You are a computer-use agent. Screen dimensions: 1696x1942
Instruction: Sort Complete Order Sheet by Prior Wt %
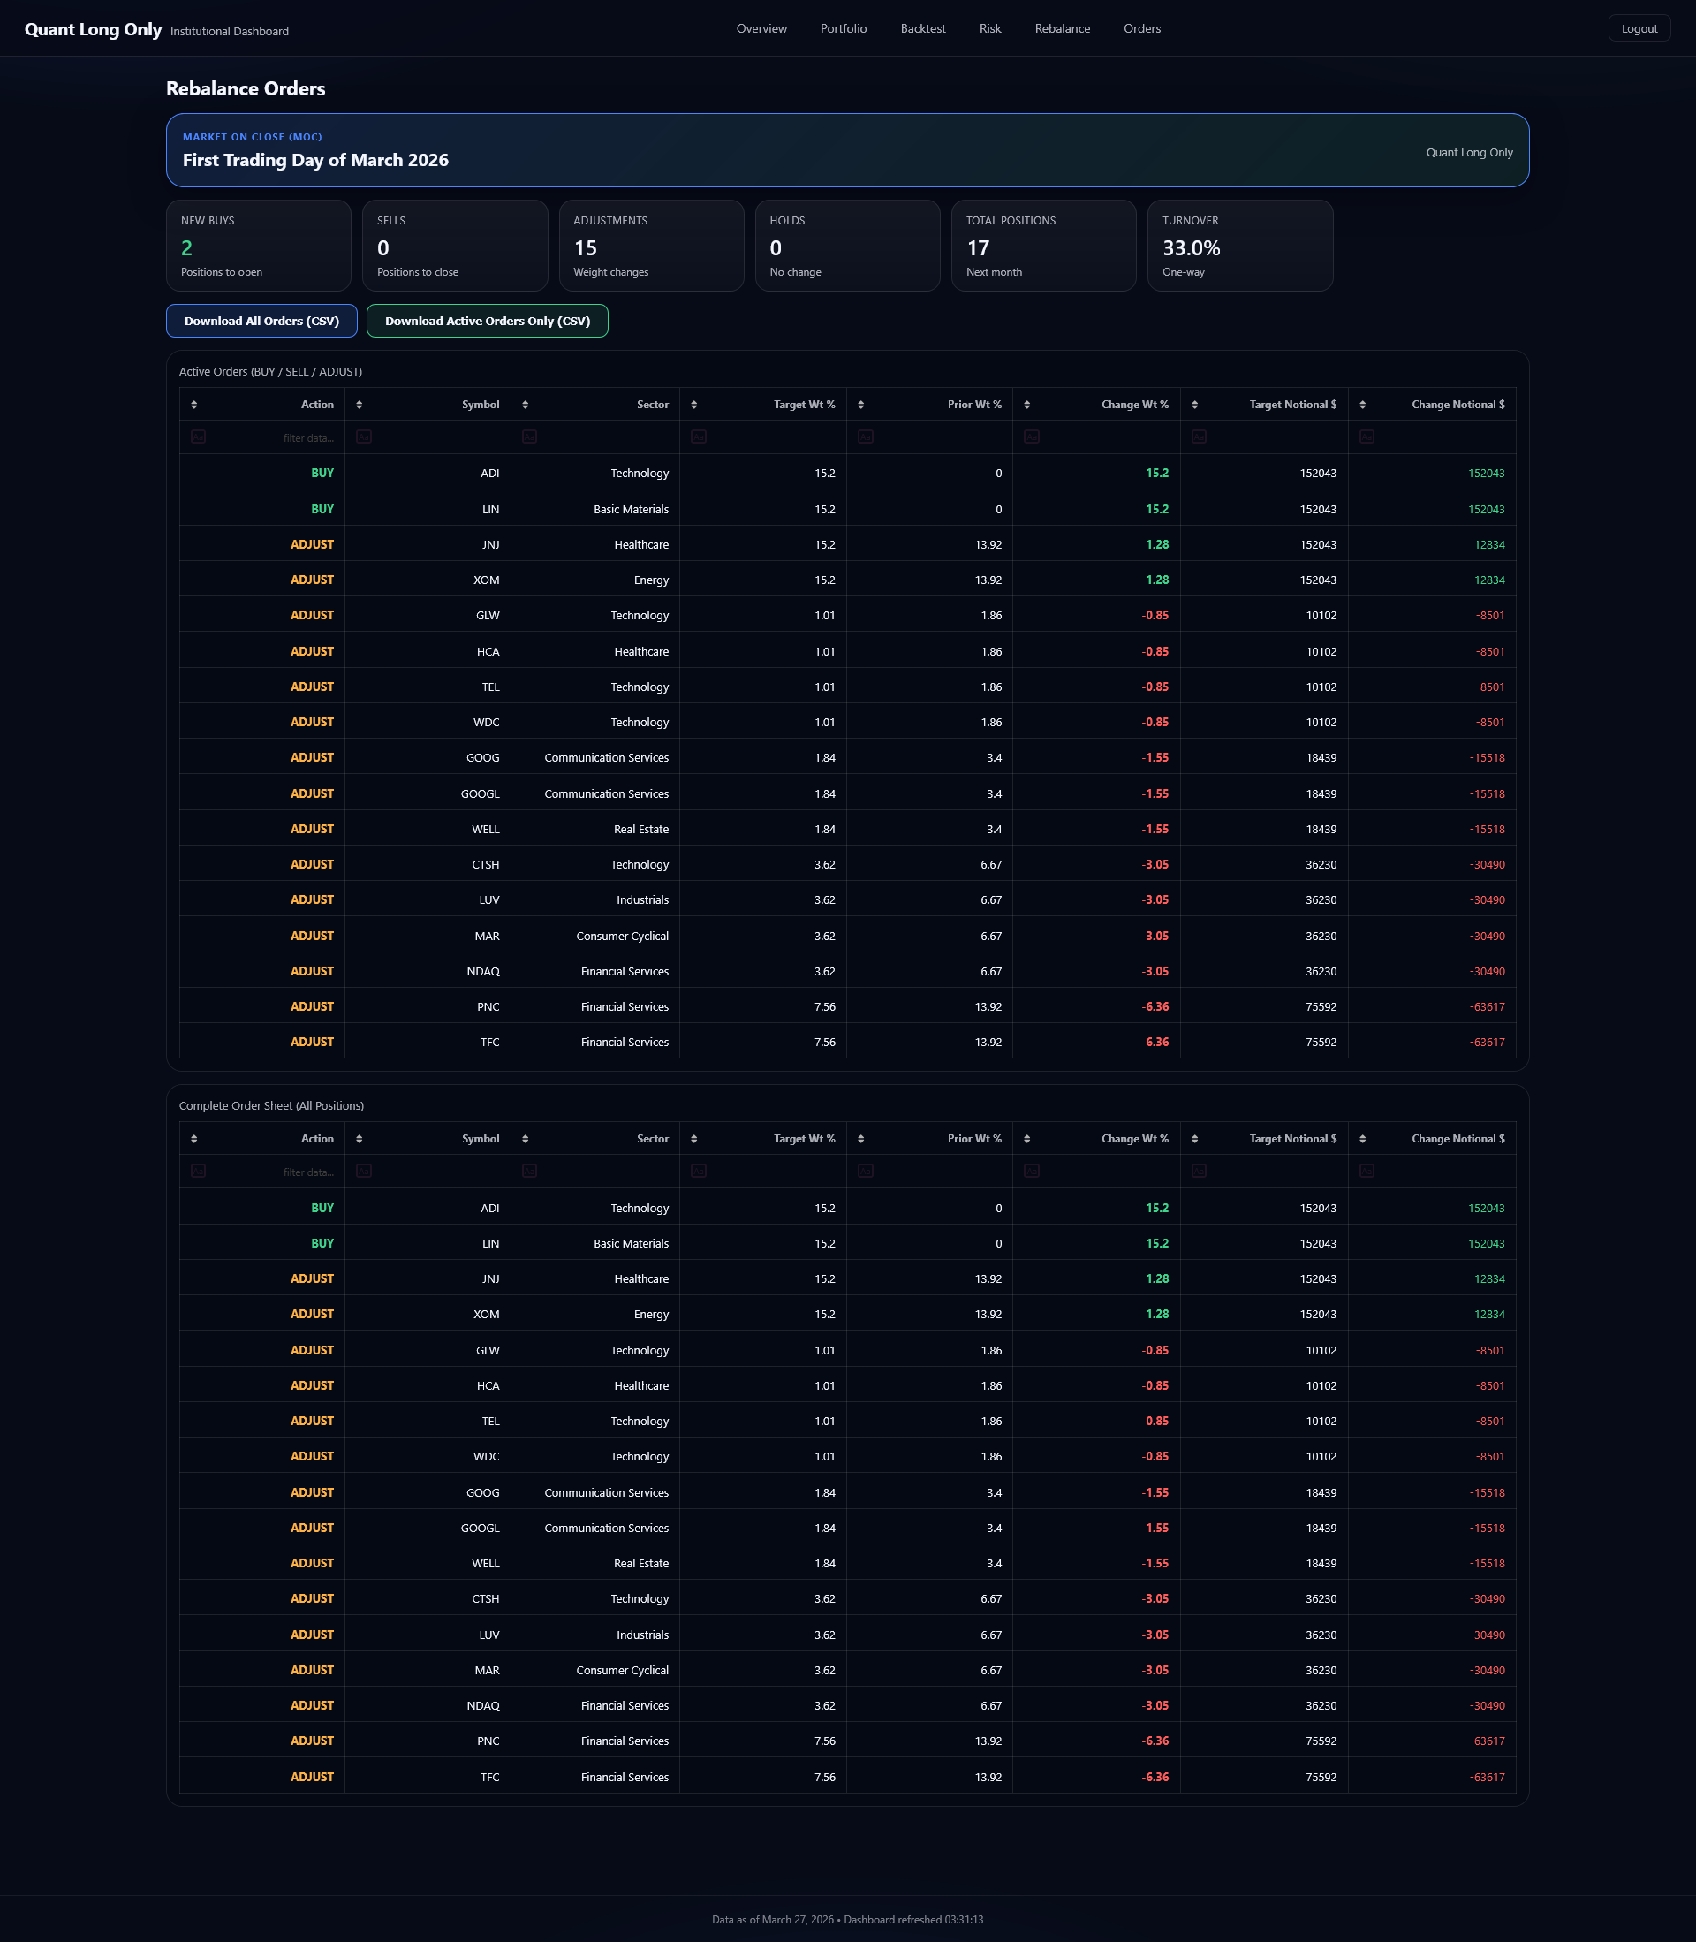[x=860, y=1140]
